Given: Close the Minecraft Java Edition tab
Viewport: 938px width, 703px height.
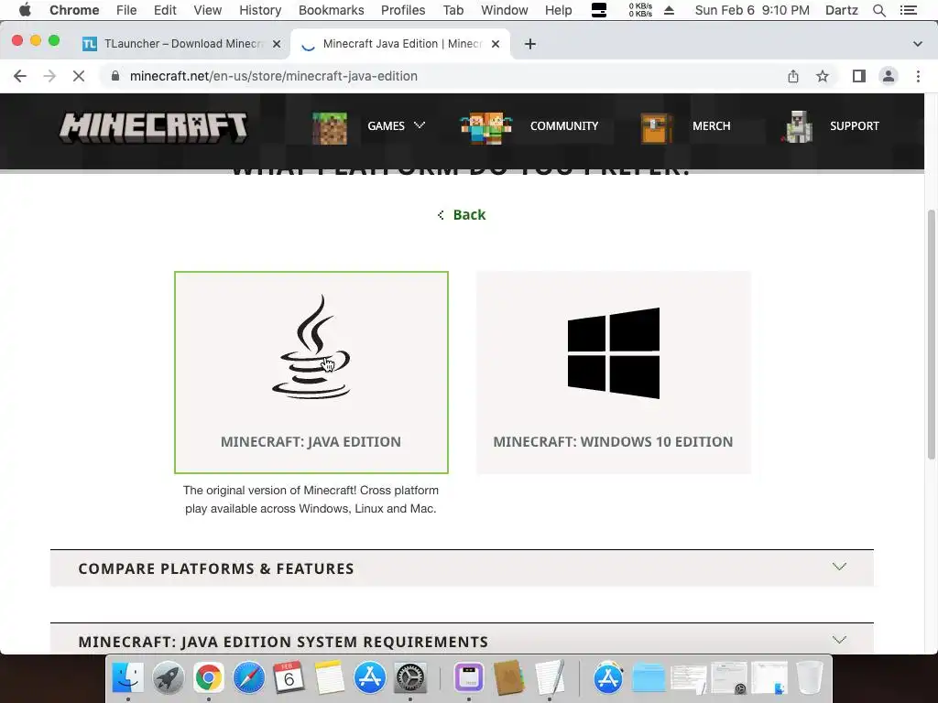Looking at the screenshot, I should point(496,44).
